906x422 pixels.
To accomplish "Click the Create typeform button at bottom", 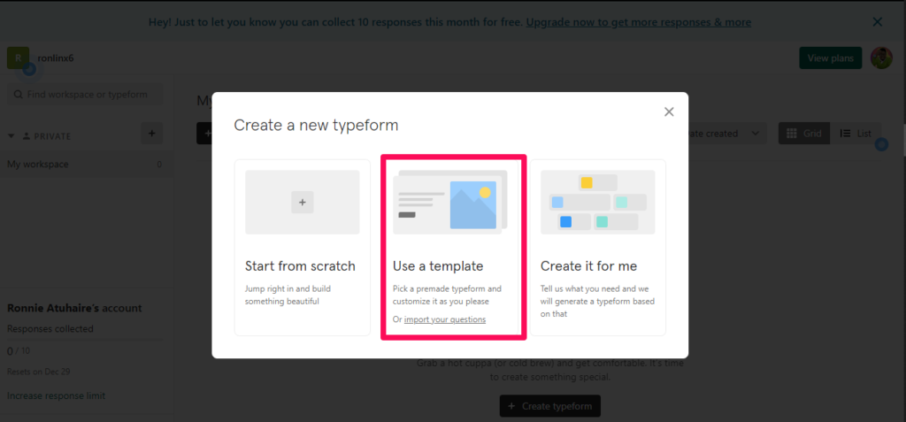I will pyautogui.click(x=550, y=406).
